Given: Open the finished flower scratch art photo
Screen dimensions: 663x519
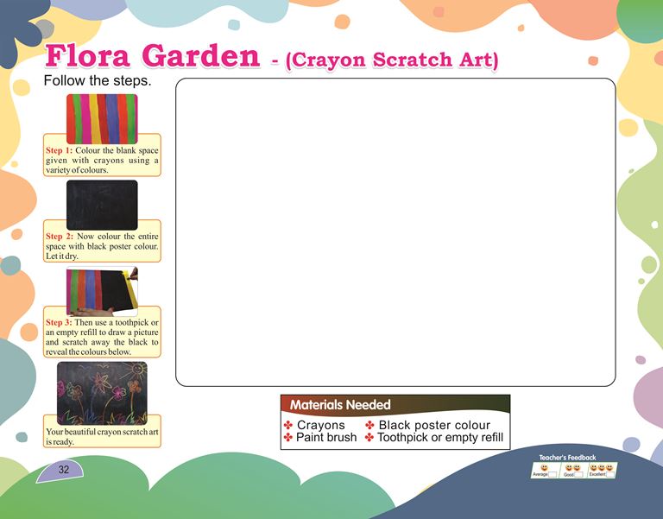Looking at the screenshot, I should click(x=102, y=393).
